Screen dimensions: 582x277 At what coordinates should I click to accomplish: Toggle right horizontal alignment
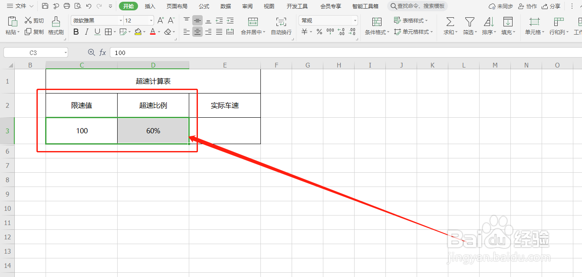click(x=208, y=32)
